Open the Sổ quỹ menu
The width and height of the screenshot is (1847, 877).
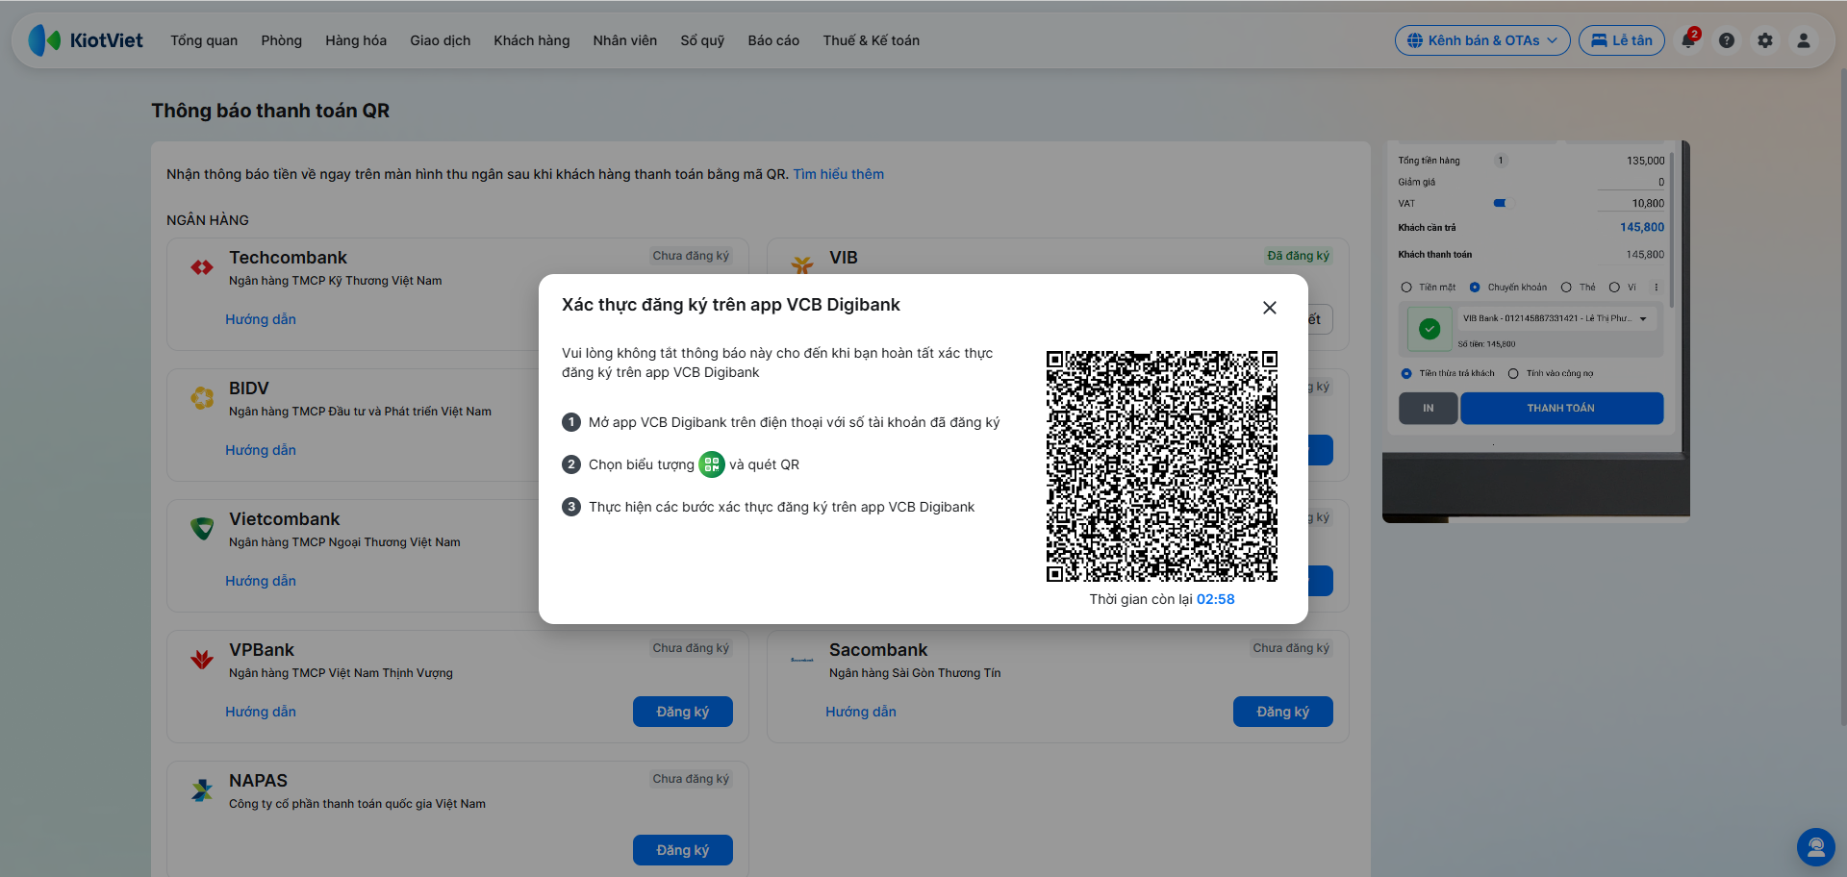[702, 40]
